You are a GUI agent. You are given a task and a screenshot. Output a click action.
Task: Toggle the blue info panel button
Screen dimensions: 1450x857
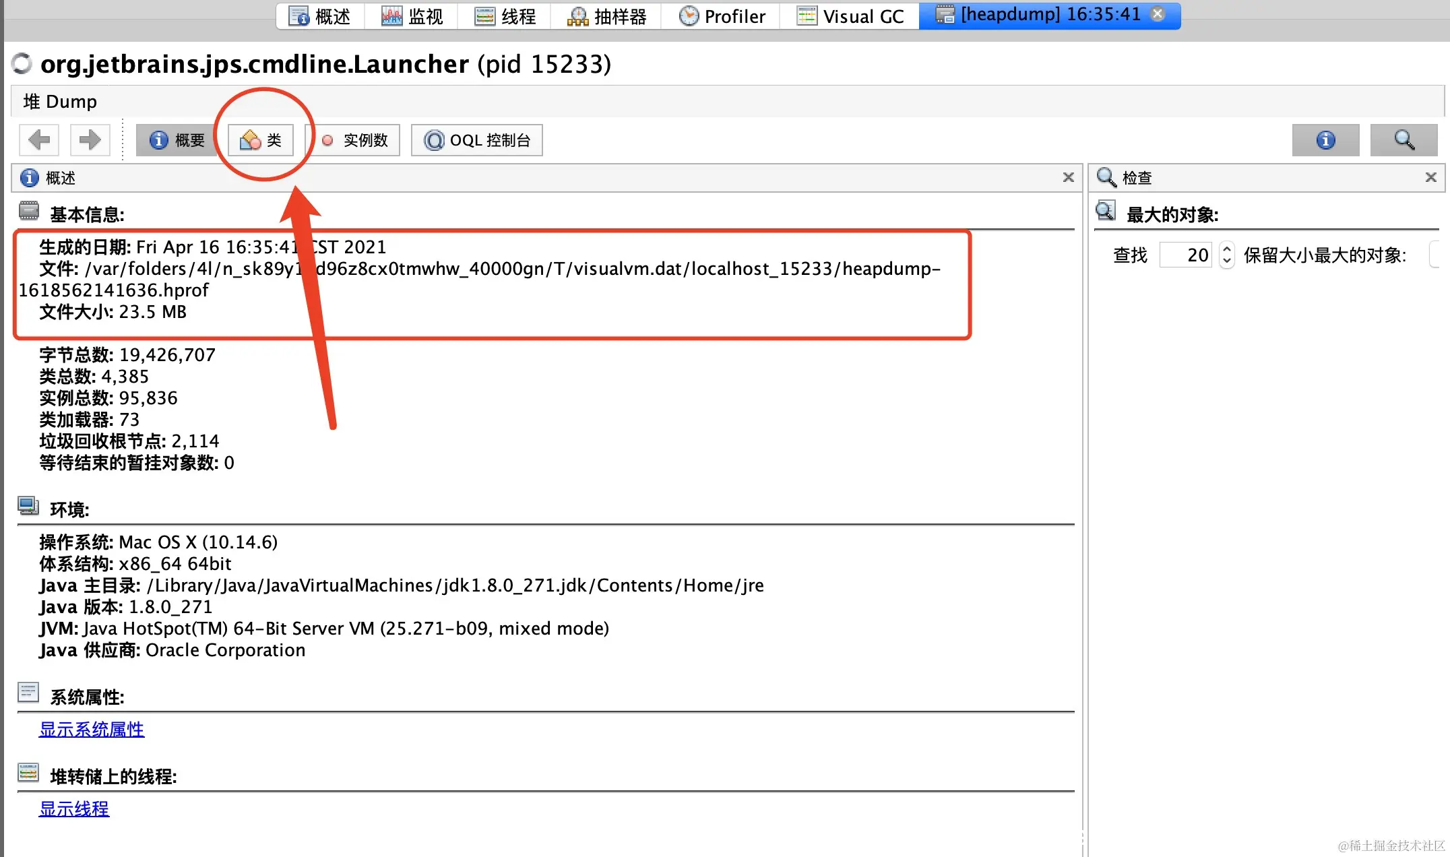1325,140
